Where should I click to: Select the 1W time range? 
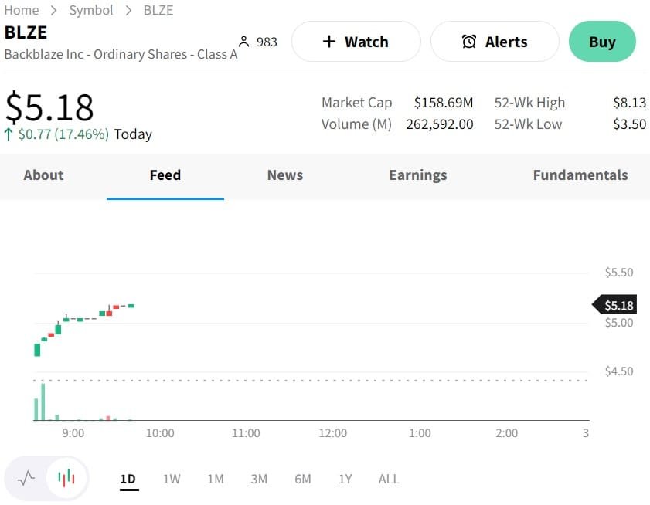172,479
